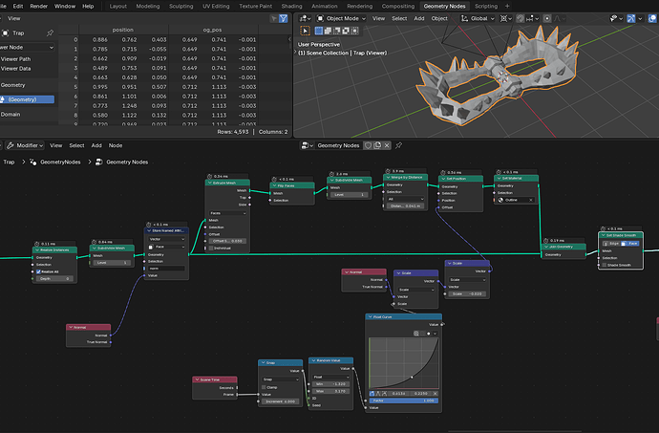Open Float data type dropdown in Random Value

[330, 377]
